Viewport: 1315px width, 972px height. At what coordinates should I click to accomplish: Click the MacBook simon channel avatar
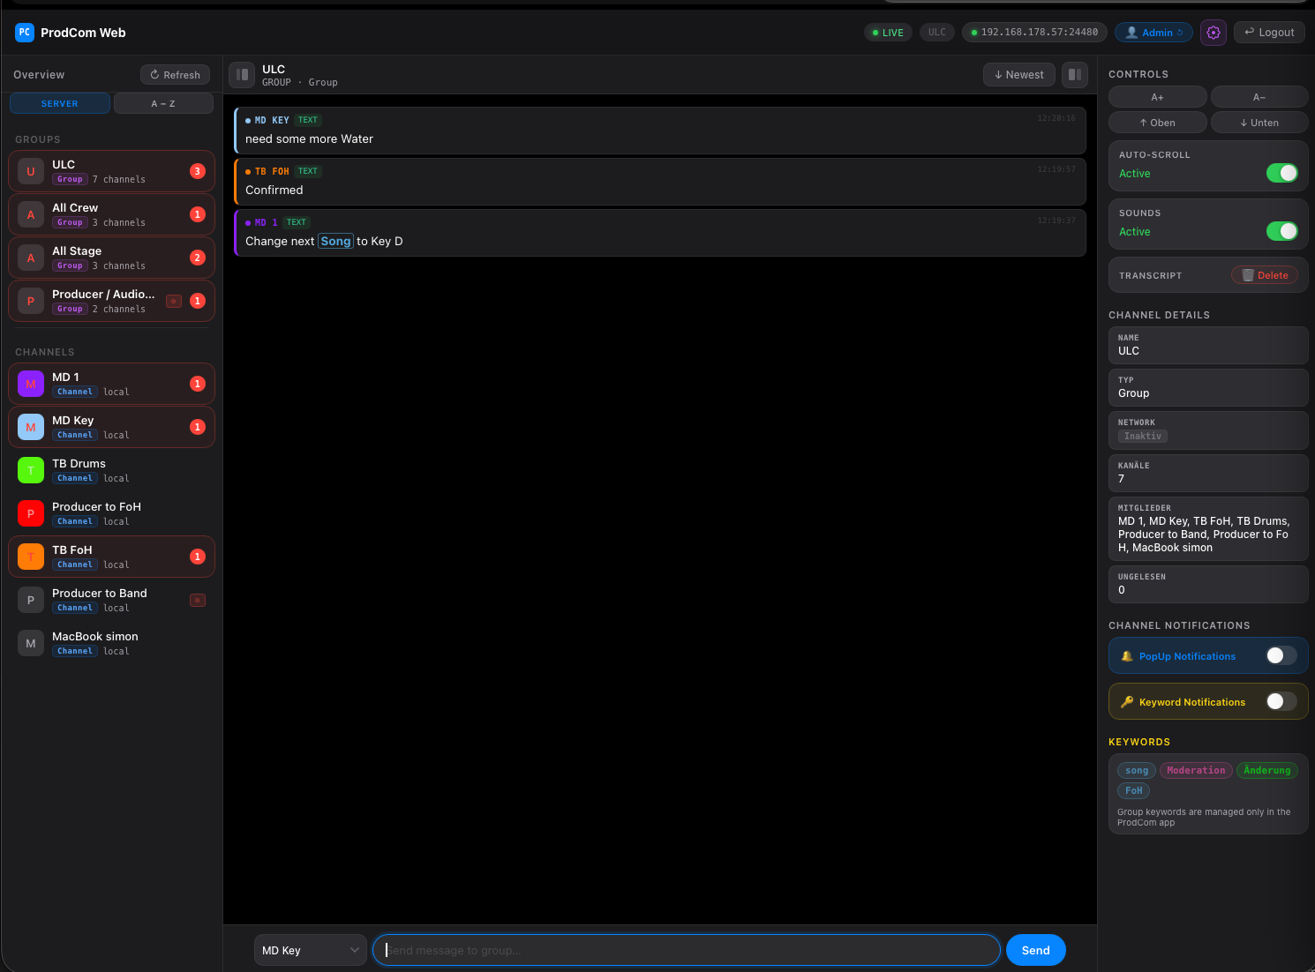click(31, 643)
